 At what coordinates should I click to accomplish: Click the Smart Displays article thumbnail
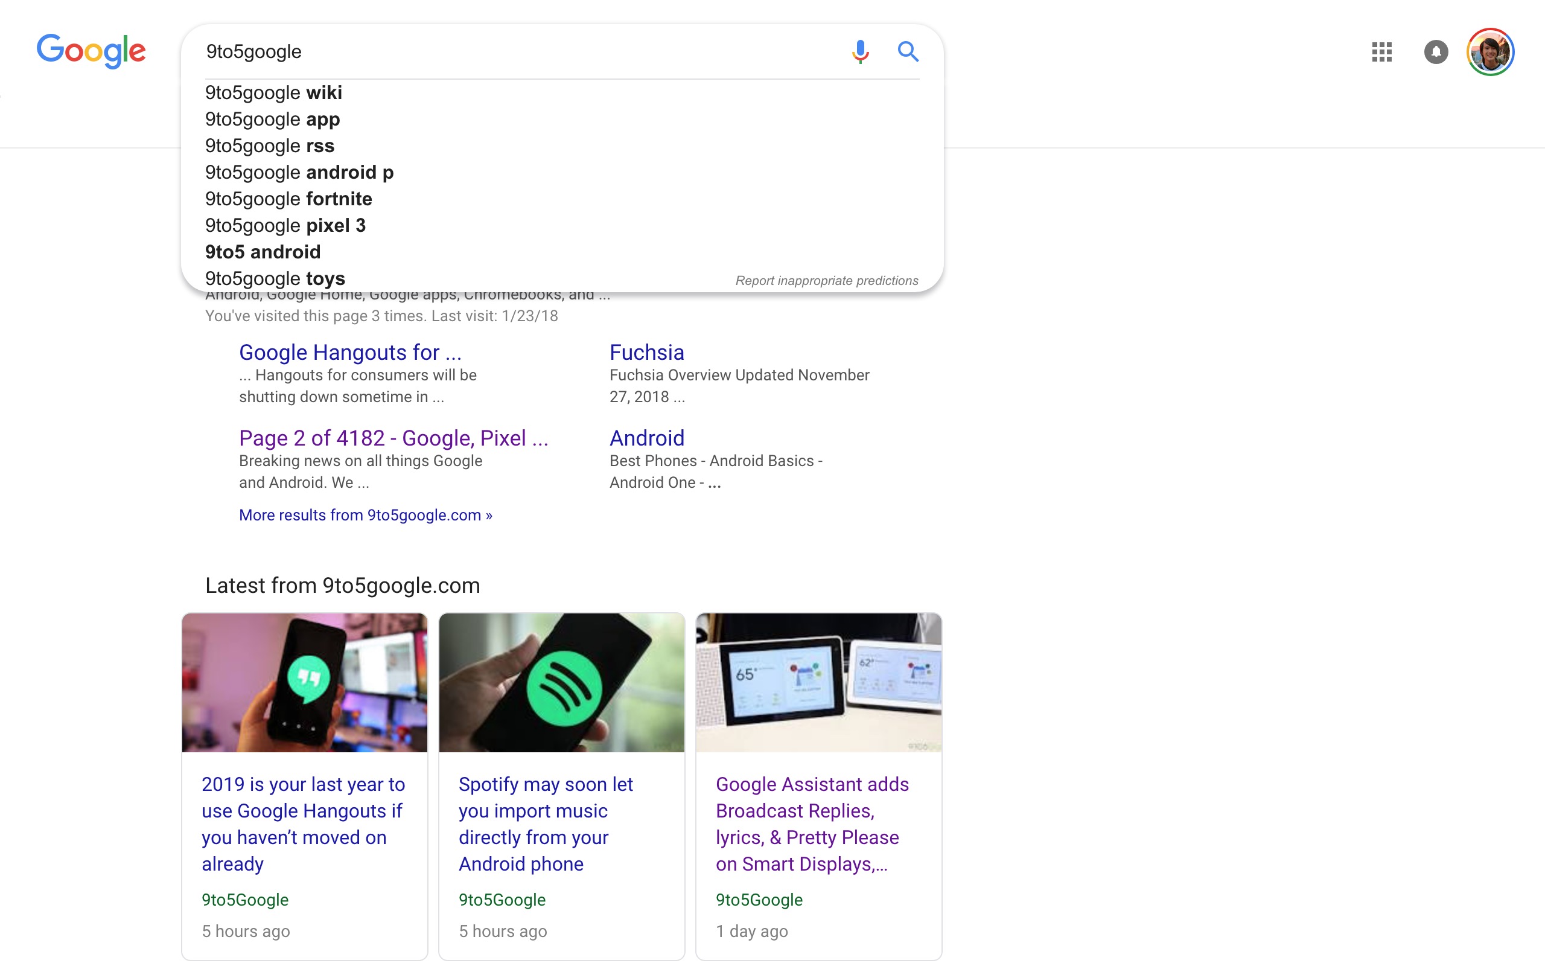[818, 682]
